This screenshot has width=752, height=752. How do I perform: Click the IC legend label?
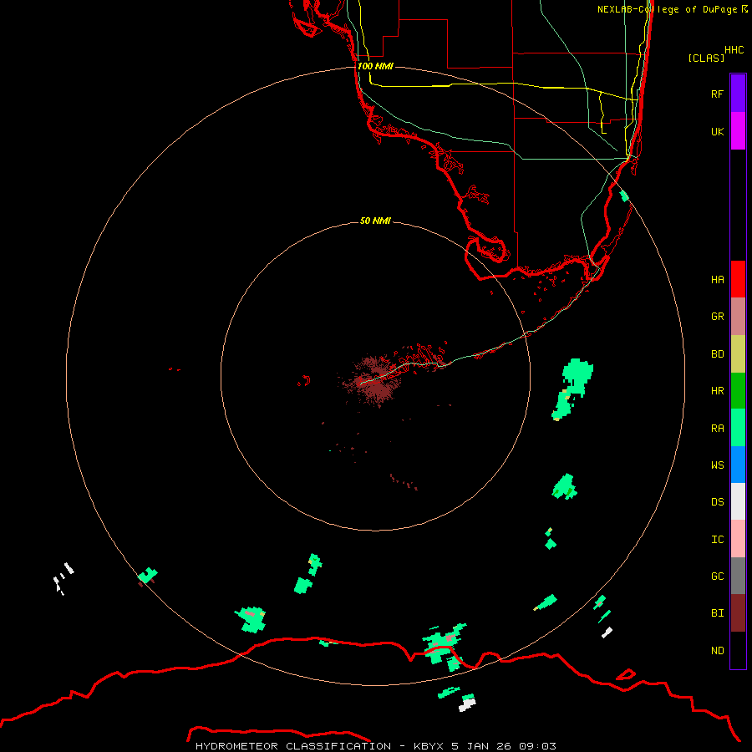click(x=717, y=540)
